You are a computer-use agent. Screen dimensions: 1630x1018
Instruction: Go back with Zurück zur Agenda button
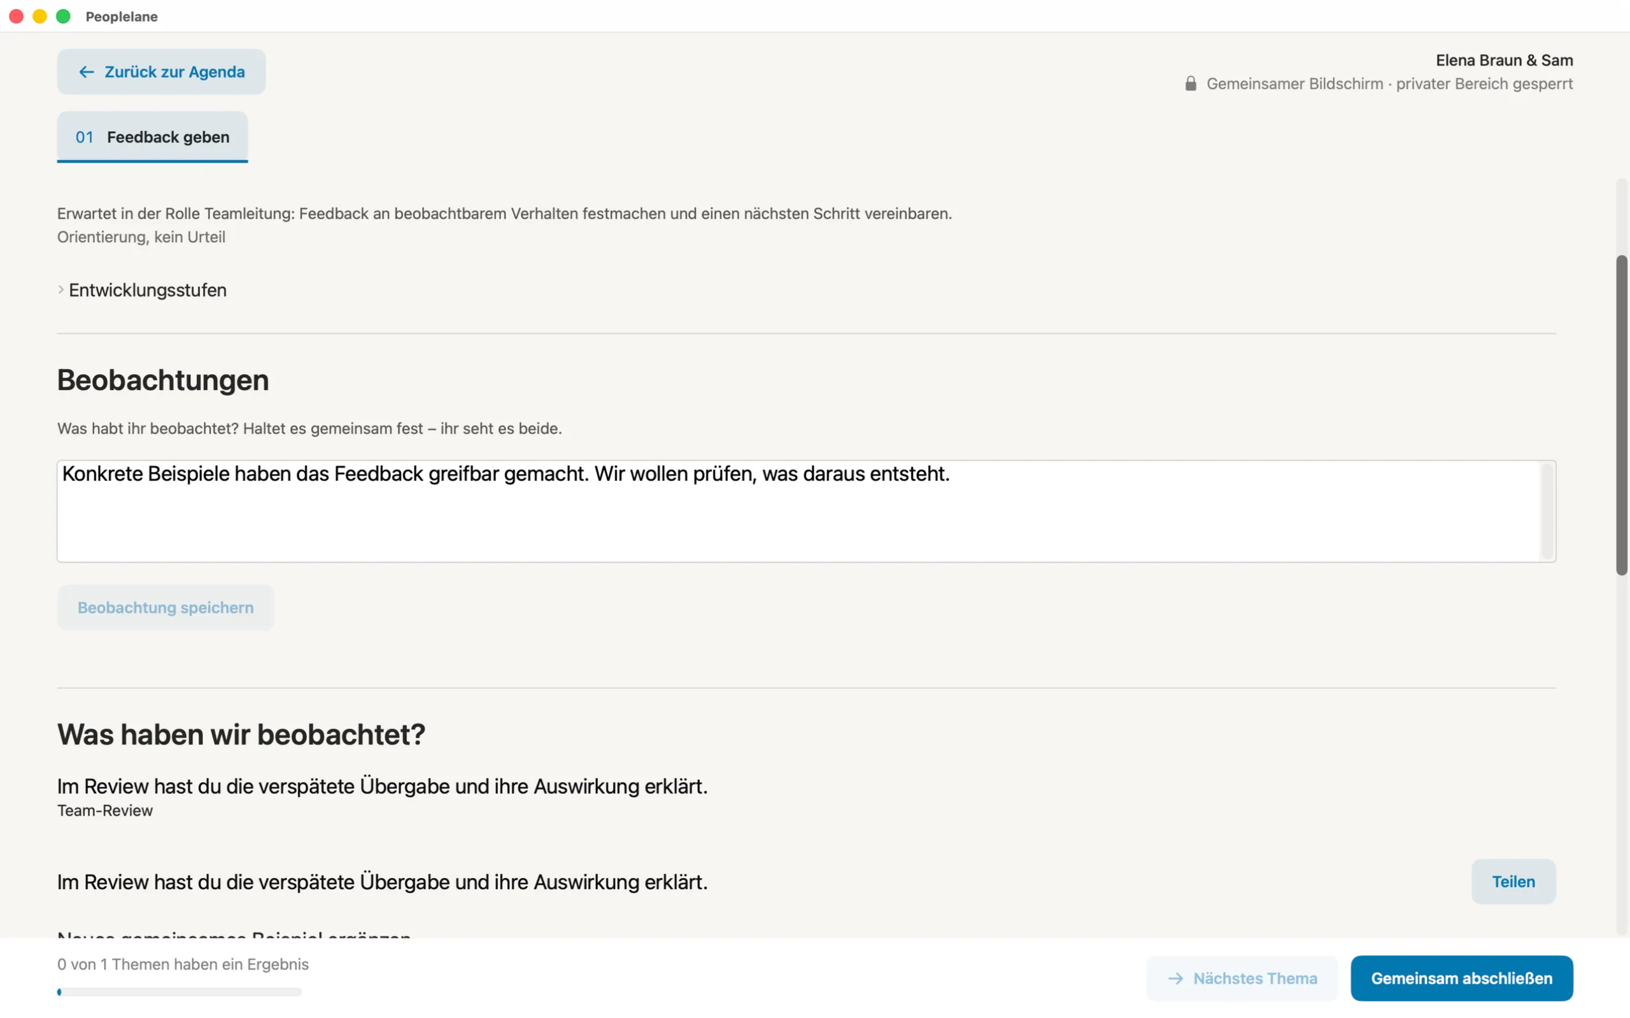161,72
